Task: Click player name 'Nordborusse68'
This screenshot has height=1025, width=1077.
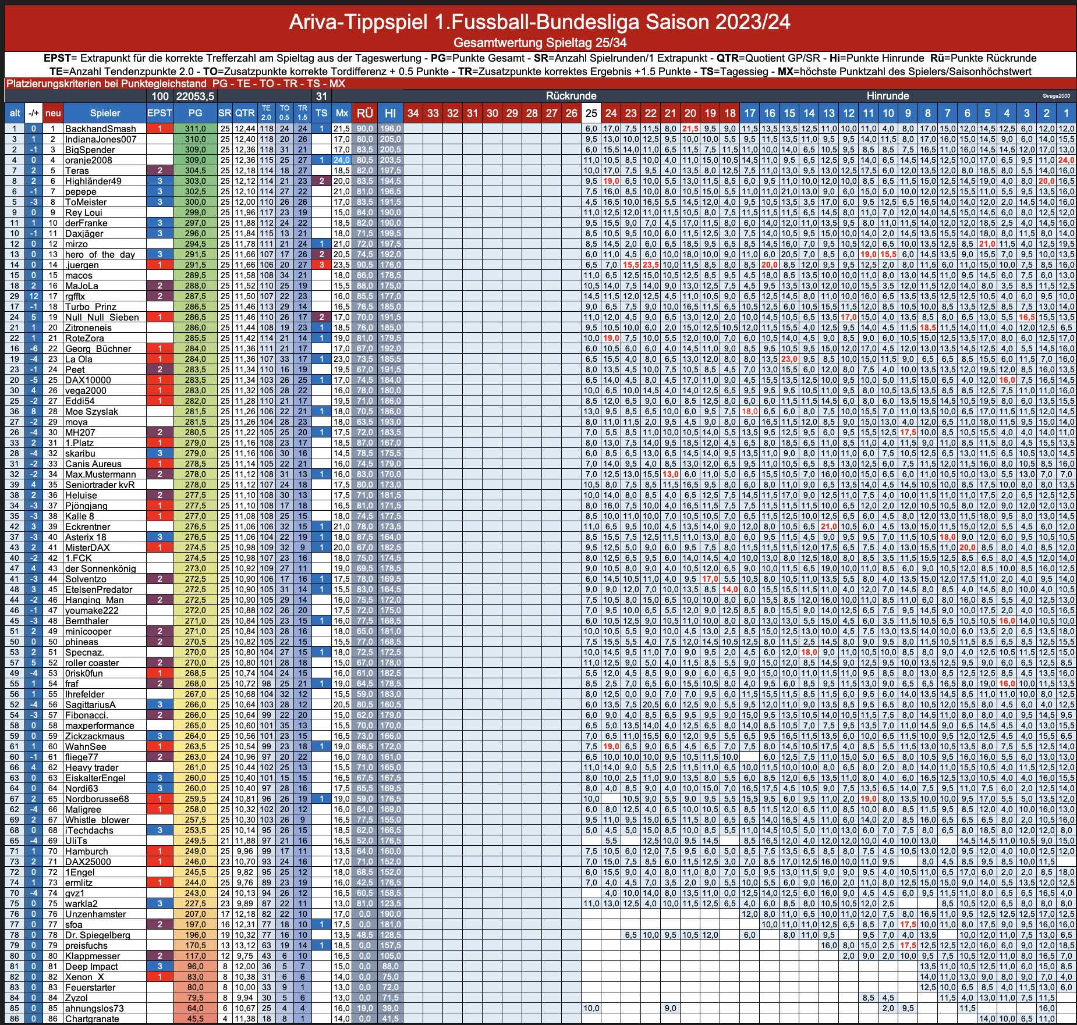Action: (x=97, y=799)
